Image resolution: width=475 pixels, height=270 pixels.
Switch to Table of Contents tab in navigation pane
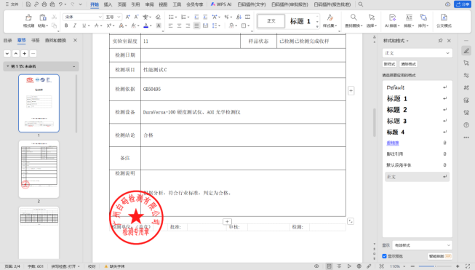click(x=7, y=40)
